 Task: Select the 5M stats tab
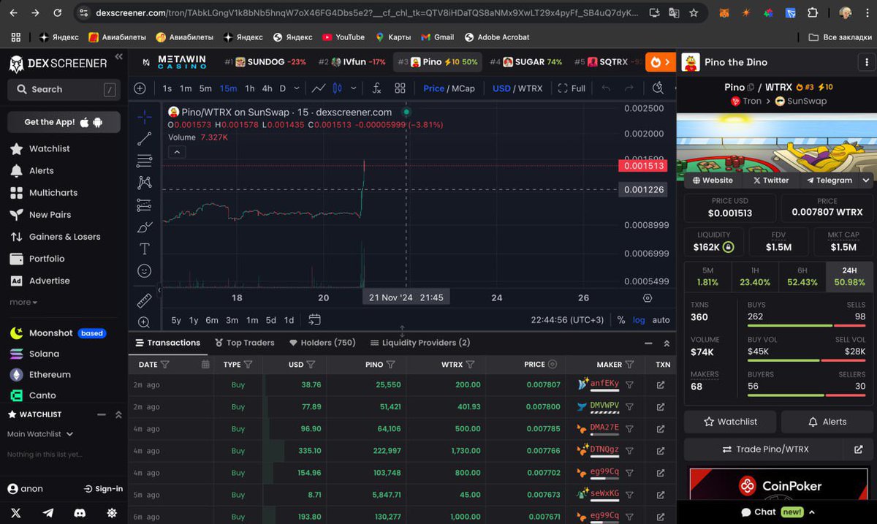point(707,276)
